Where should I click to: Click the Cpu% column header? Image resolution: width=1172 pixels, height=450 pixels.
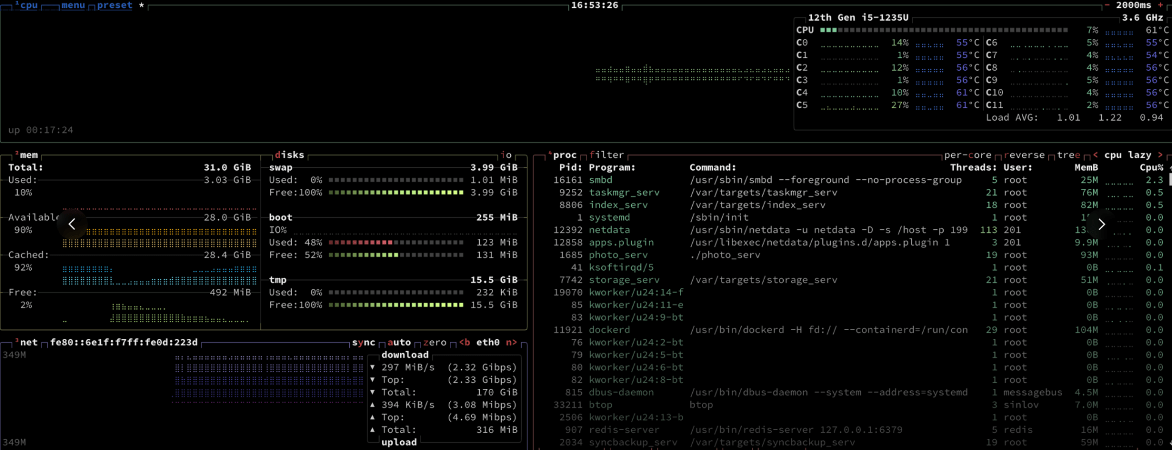click(1152, 167)
